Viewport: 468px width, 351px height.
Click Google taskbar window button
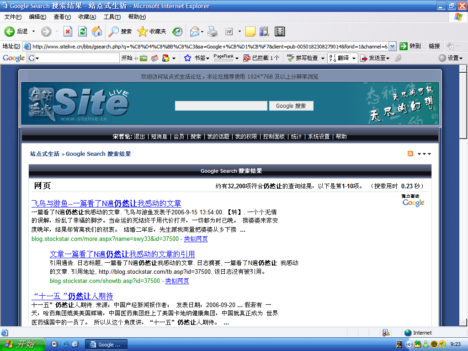click(106, 345)
